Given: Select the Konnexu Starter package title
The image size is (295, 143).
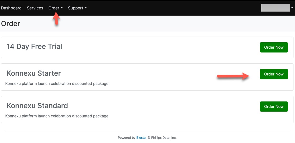Looking at the screenshot, I should click(34, 73).
